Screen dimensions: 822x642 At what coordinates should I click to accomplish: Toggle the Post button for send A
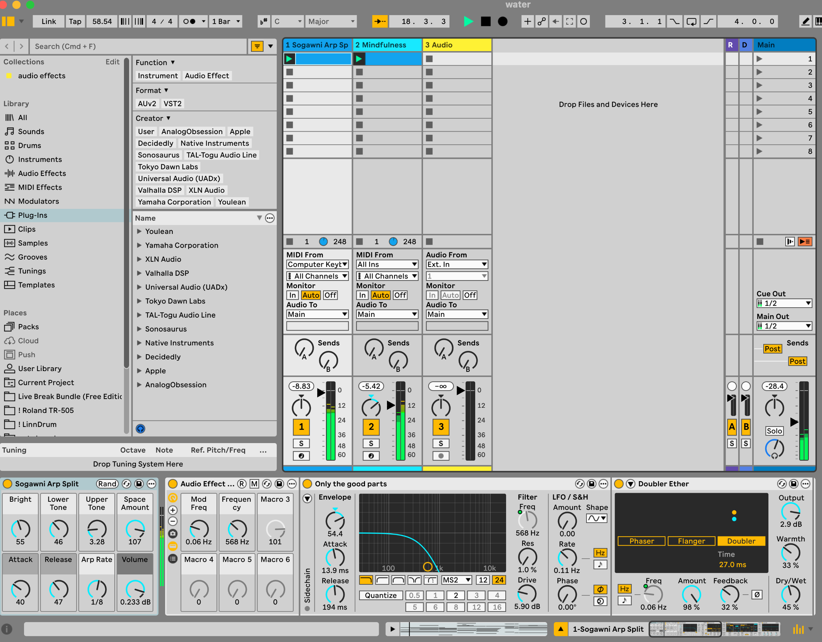(772, 349)
